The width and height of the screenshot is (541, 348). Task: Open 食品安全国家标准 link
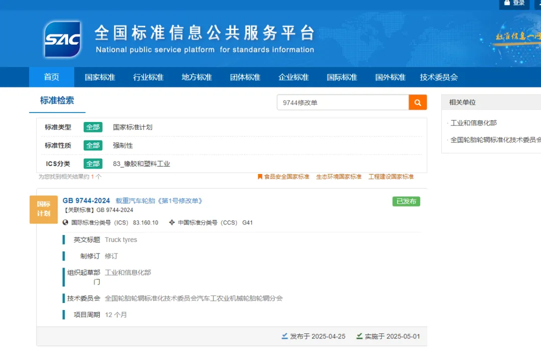287,177
